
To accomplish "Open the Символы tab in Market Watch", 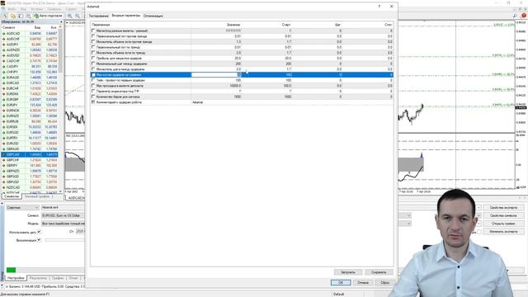I will [x=12, y=196].
